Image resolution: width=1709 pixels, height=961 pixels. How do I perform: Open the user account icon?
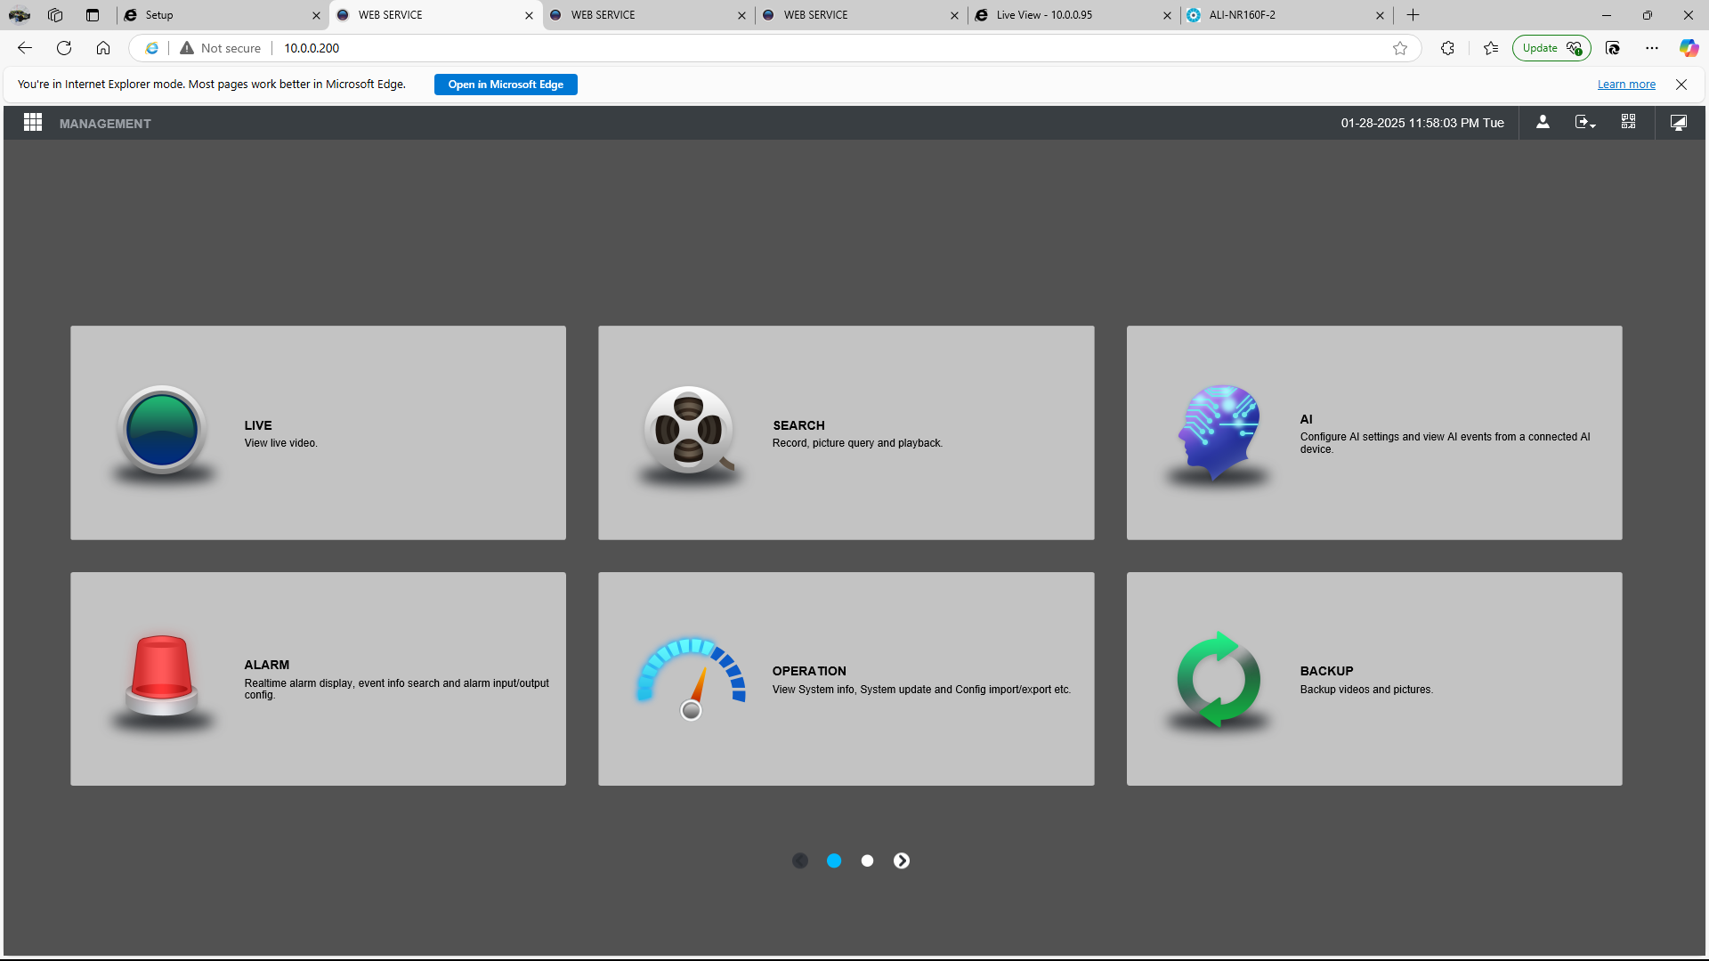point(1543,123)
